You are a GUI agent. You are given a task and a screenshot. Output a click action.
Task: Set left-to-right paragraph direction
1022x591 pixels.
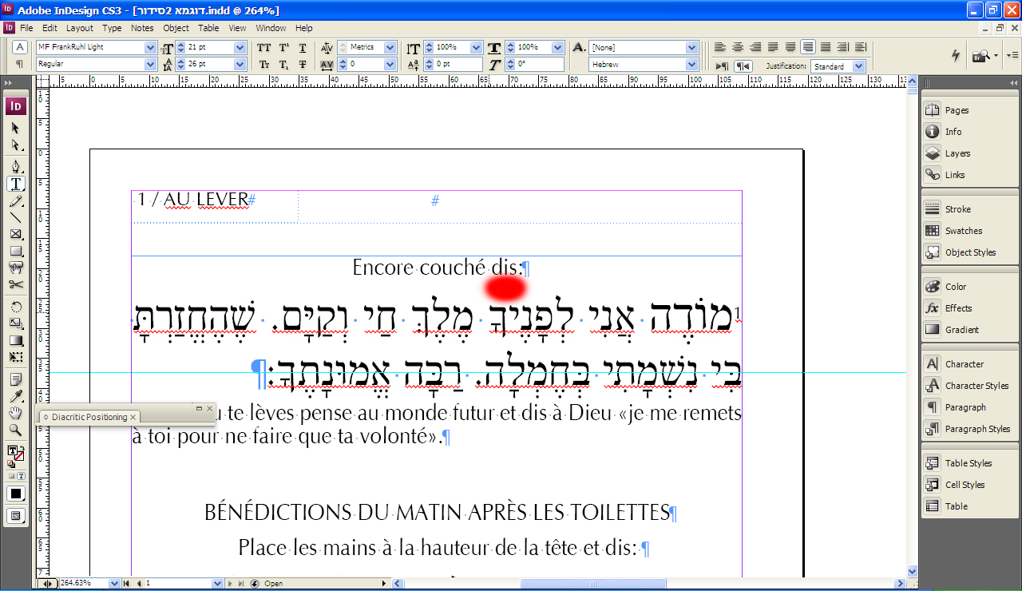[x=723, y=66]
